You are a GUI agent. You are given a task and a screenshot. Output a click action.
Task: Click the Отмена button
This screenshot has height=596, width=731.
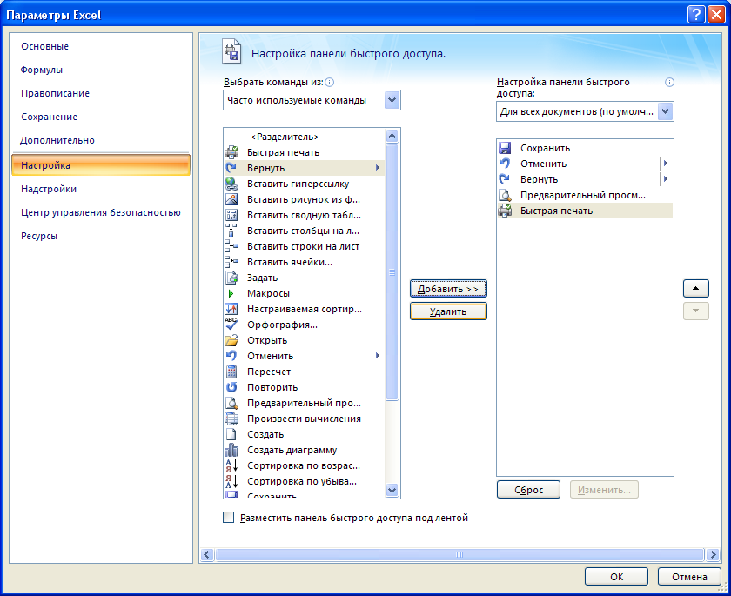[x=689, y=577]
